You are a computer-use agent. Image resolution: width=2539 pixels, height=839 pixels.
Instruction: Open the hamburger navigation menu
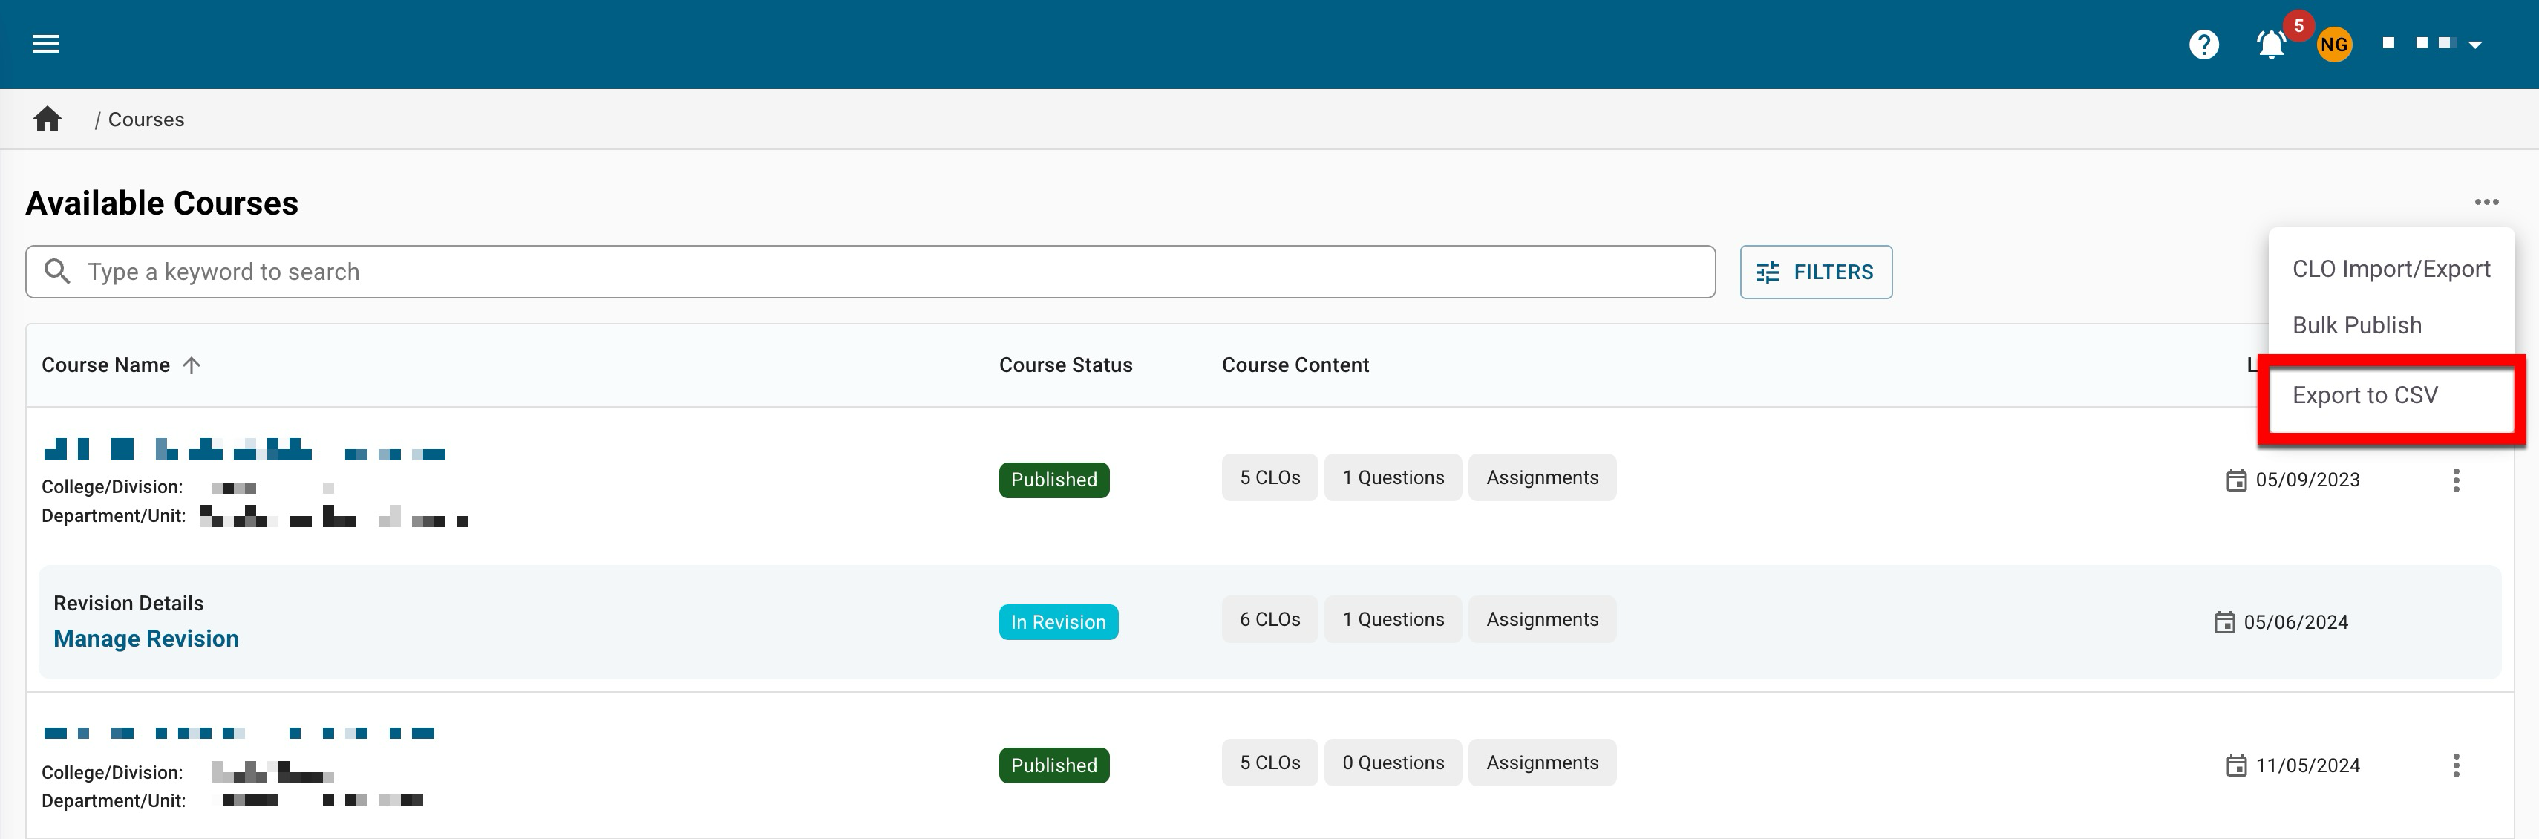(x=45, y=43)
